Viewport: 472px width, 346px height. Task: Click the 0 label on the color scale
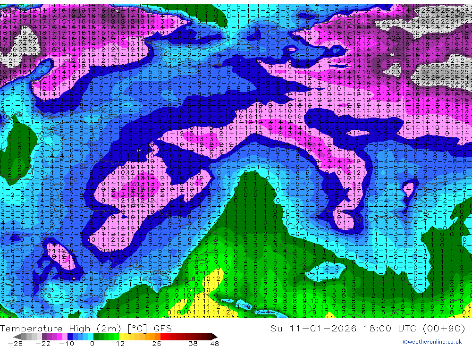coord(92,343)
